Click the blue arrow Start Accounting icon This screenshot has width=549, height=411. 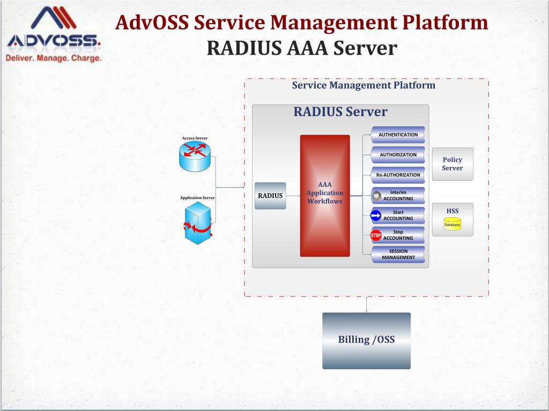(x=376, y=216)
